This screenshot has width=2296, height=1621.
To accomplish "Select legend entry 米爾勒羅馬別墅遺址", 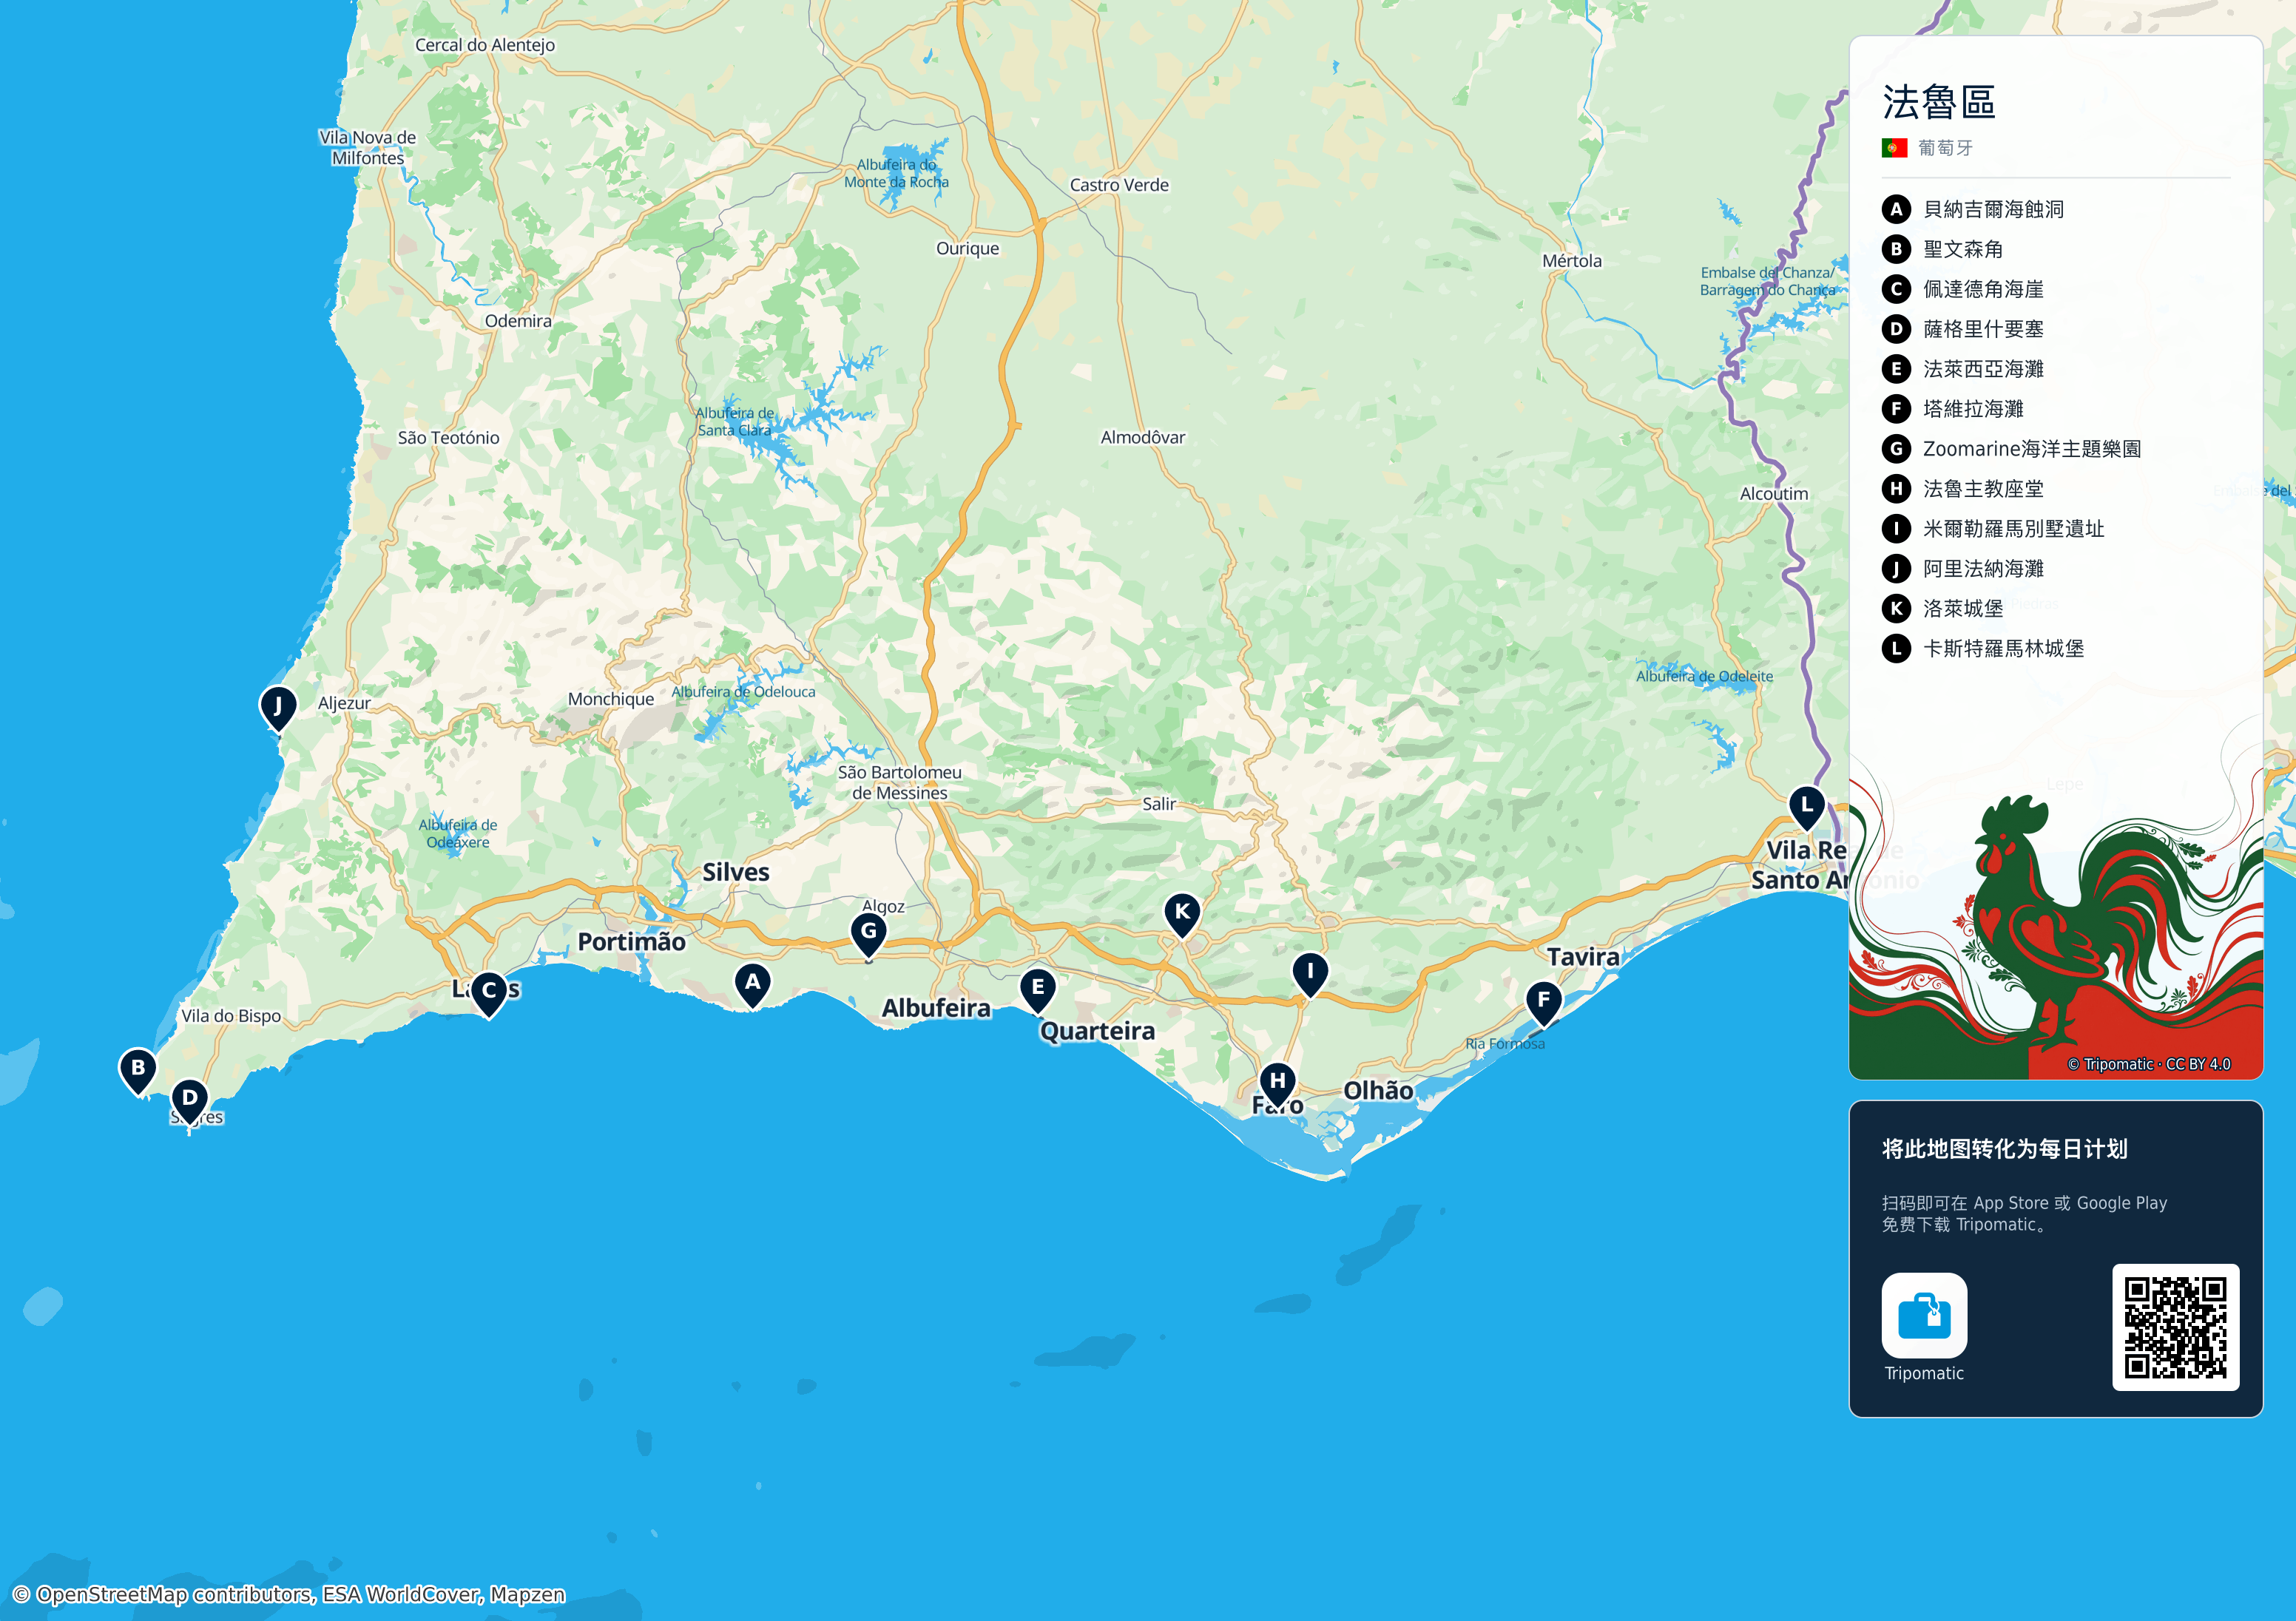I will pos(2014,529).
